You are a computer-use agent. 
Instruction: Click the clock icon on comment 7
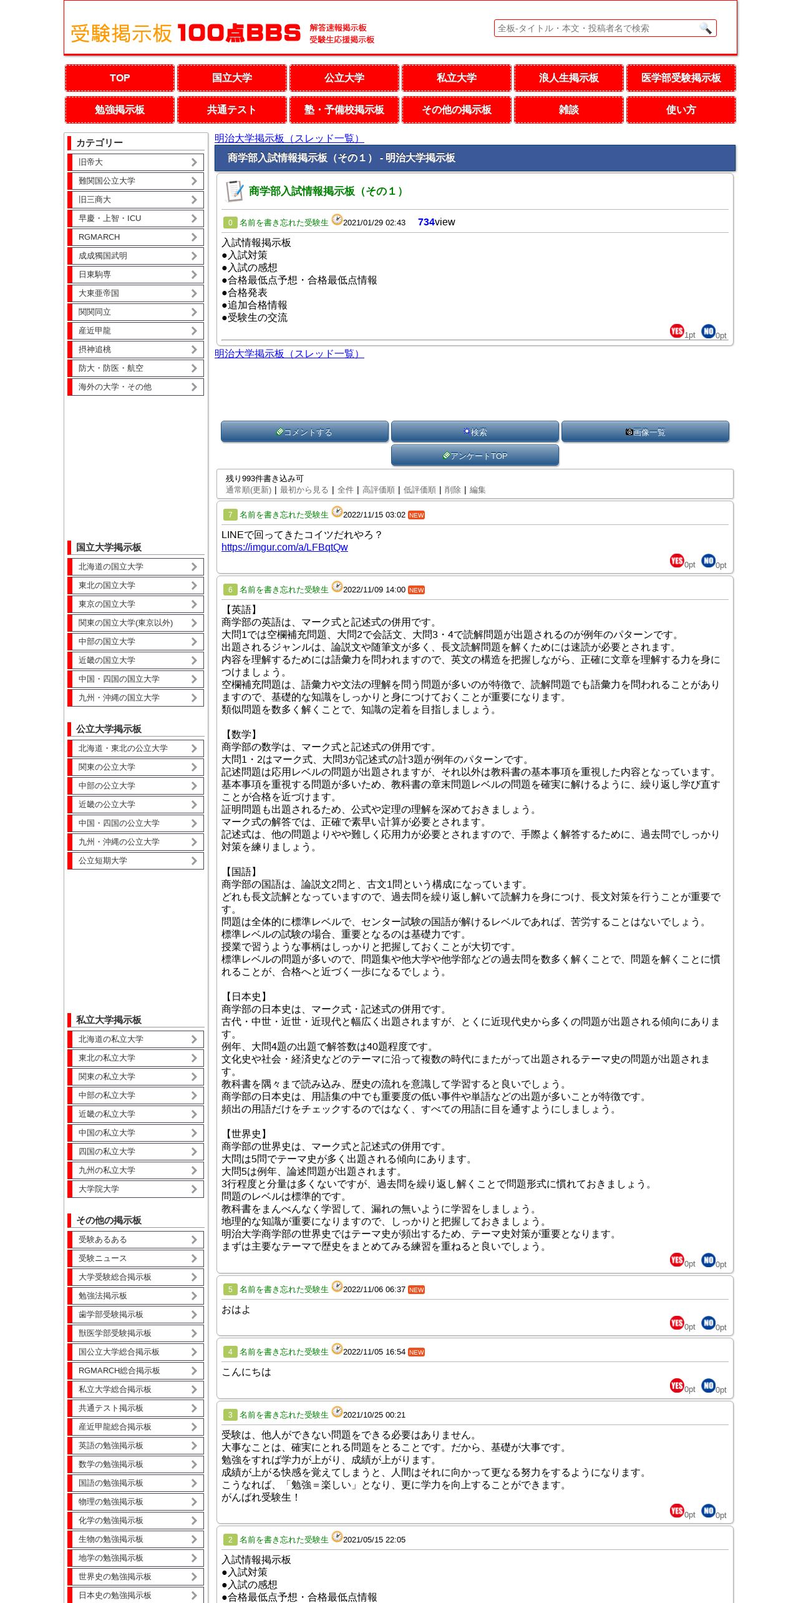click(337, 512)
